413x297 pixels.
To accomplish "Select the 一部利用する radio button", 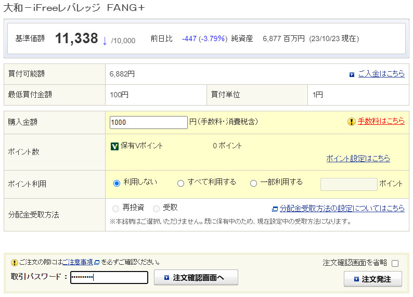I will (253, 183).
